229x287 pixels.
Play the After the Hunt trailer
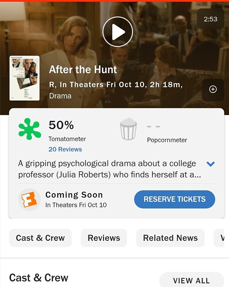coord(118,32)
